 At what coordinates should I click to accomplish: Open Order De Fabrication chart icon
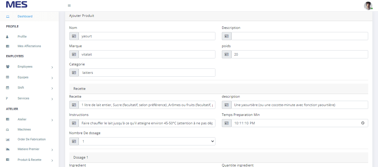(7, 139)
